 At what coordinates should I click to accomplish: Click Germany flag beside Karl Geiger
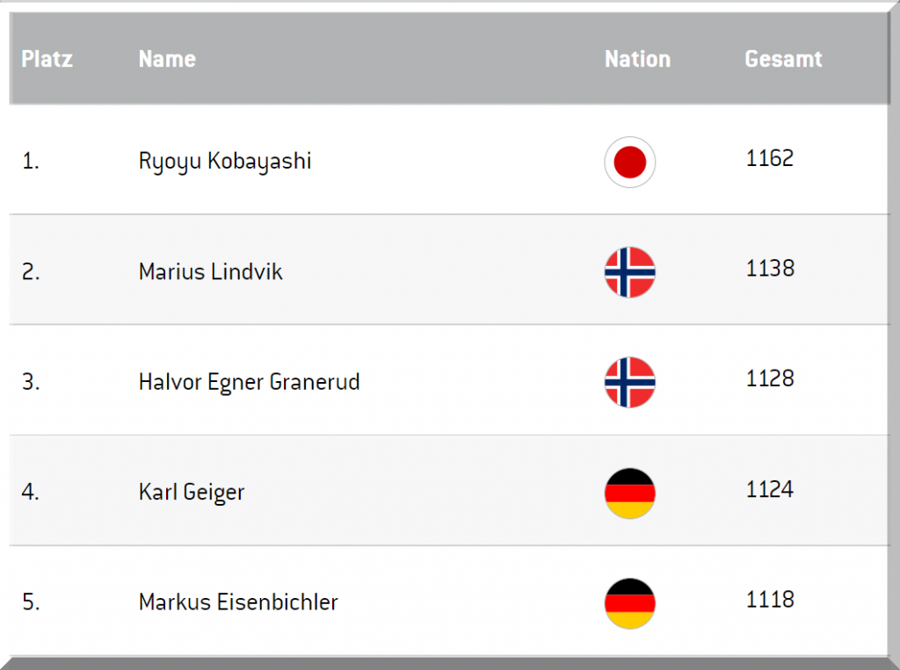[629, 493]
